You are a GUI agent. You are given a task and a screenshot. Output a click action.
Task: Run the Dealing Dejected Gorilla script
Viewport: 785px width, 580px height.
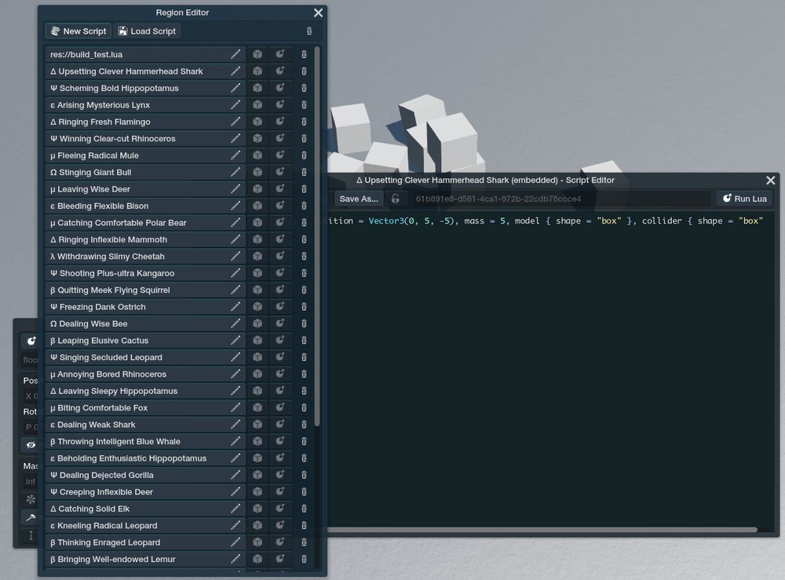(280, 475)
